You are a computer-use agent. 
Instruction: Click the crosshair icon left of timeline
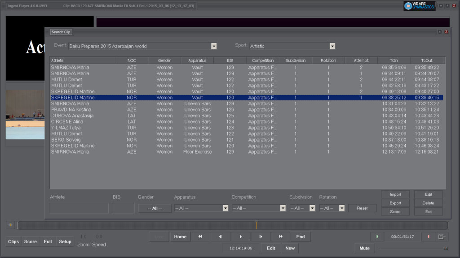(10, 225)
